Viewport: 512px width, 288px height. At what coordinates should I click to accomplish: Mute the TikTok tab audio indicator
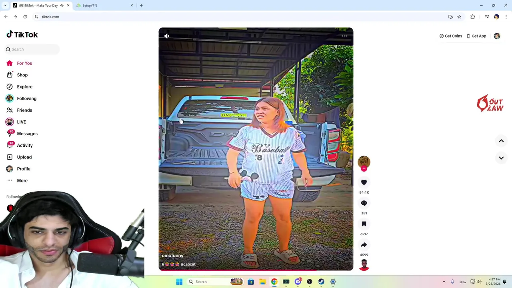point(62,6)
